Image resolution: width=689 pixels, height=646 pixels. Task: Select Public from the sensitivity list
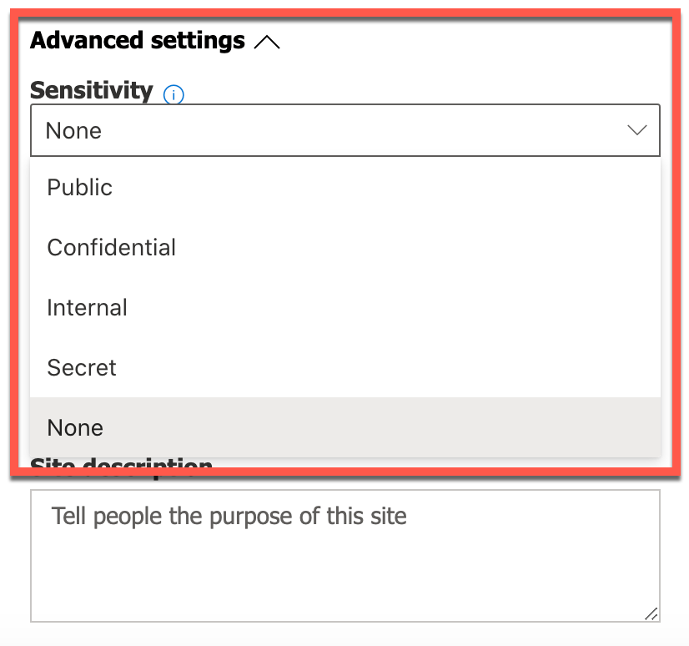(x=79, y=188)
